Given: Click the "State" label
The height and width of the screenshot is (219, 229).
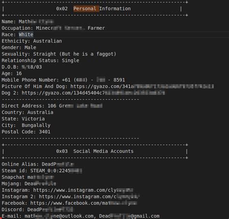Looking at the screenshot, I should point(10,119).
